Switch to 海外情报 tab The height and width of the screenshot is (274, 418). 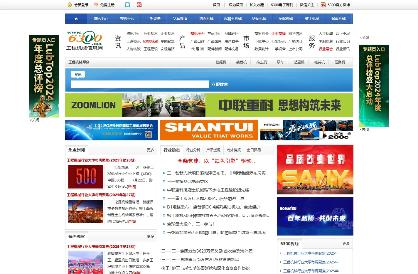(x=234, y=150)
